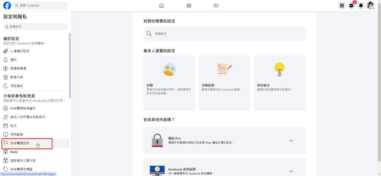Open Reels settings in the sidebar
Screen dimensions: 381x176
click(x=14, y=152)
